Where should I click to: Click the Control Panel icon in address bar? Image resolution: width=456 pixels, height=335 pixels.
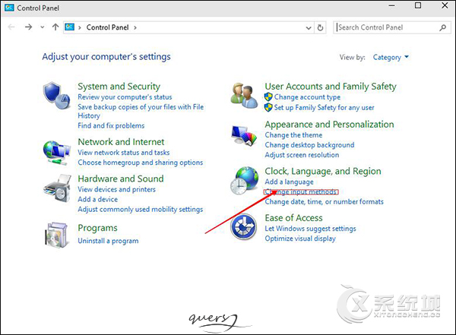tap(70, 27)
